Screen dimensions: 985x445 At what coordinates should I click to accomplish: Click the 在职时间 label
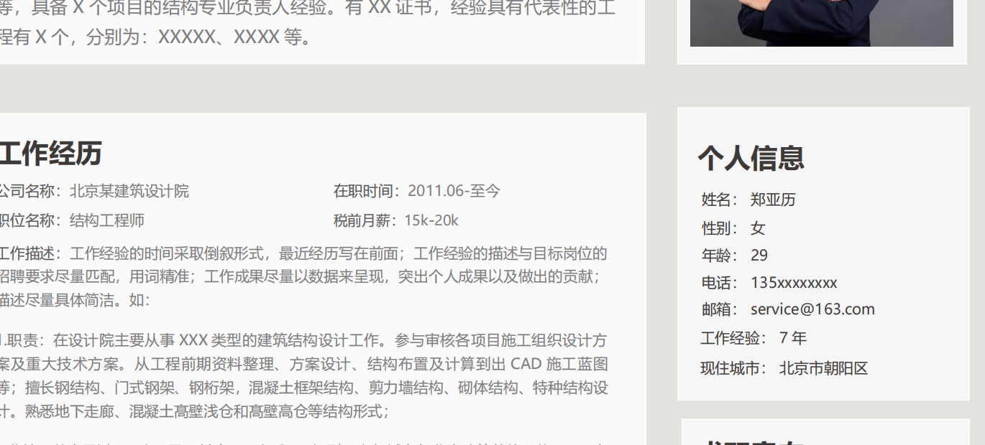click(366, 191)
